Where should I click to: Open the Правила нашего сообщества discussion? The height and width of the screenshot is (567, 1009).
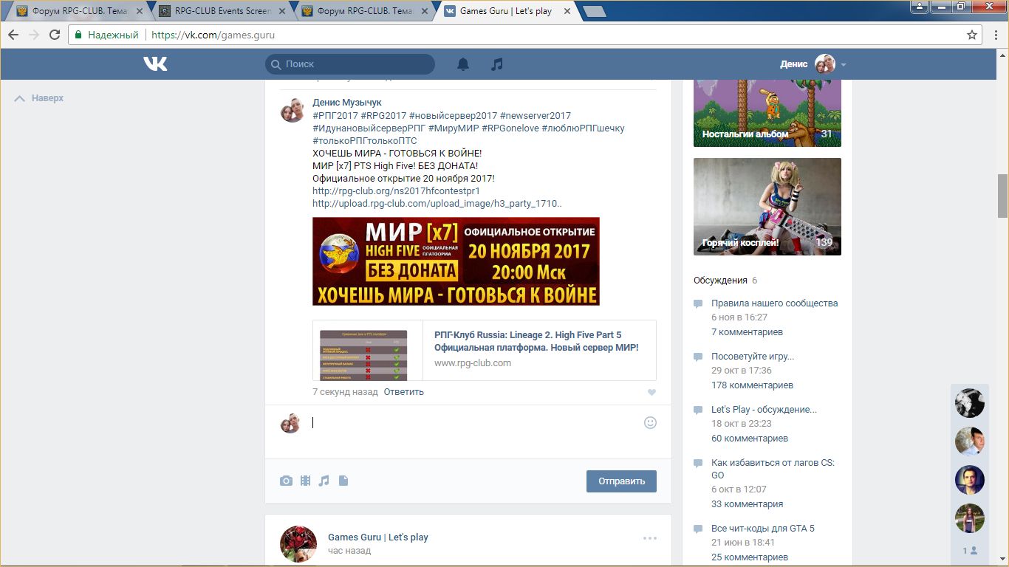tap(774, 303)
